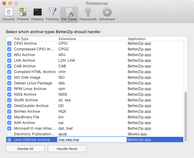Toggle the RPM Linux Archive checkbox

point(9,89)
